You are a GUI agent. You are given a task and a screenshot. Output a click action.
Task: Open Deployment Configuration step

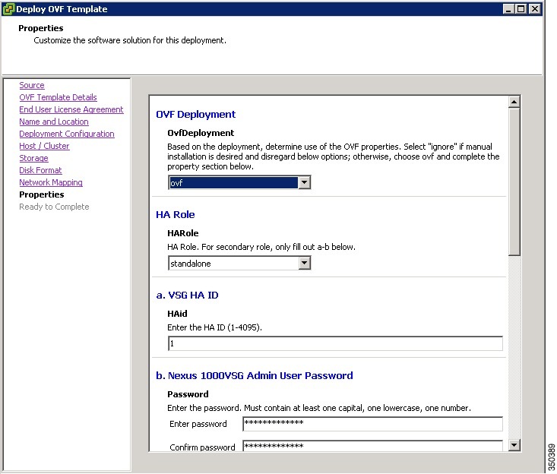(67, 134)
